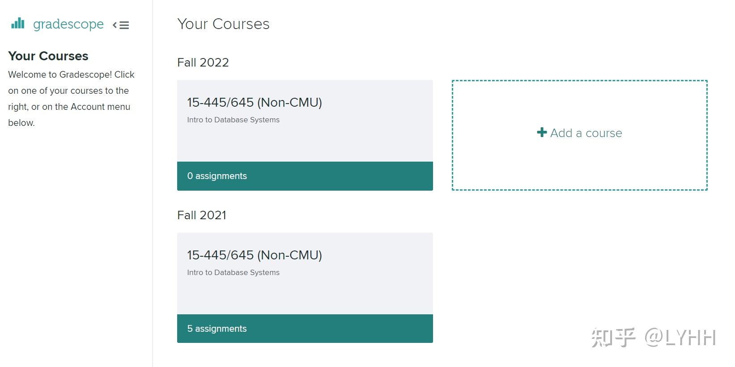735x367 pixels.
Task: Click the bold "Your Courses" sidebar heading
Action: pyautogui.click(x=48, y=56)
